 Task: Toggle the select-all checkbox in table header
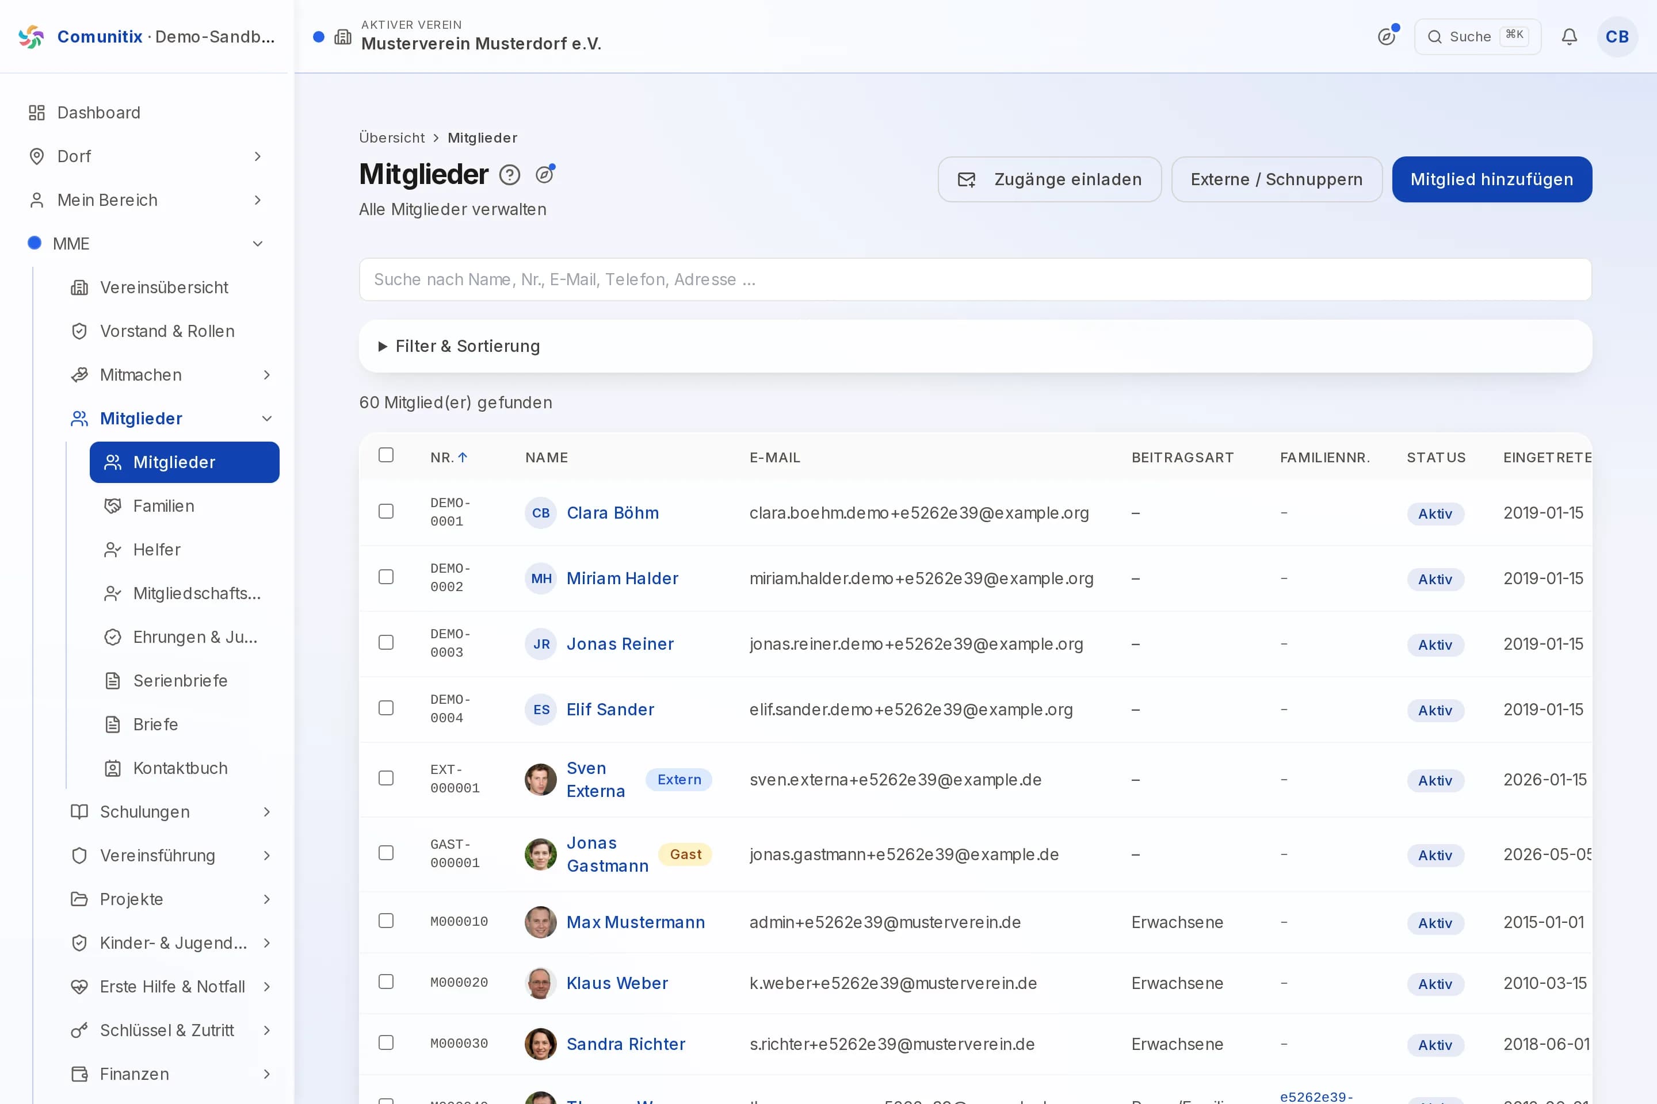[386, 455]
